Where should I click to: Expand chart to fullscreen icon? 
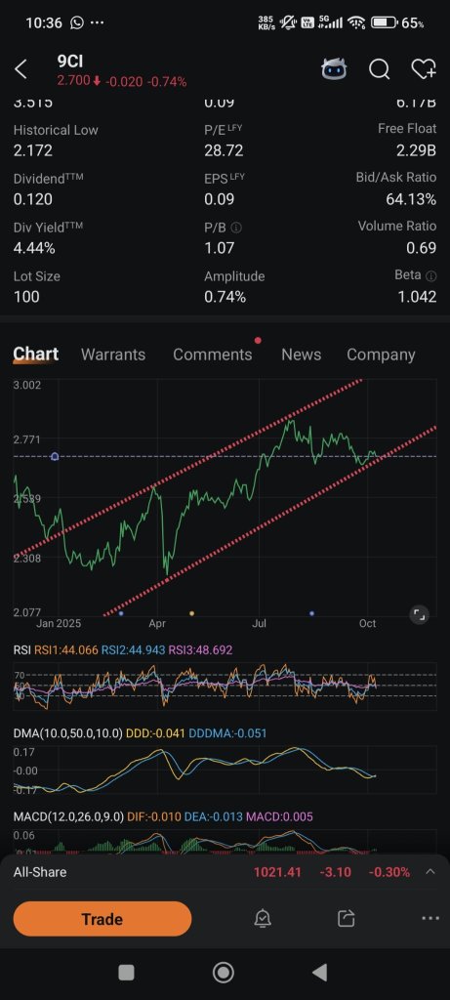[x=419, y=614]
